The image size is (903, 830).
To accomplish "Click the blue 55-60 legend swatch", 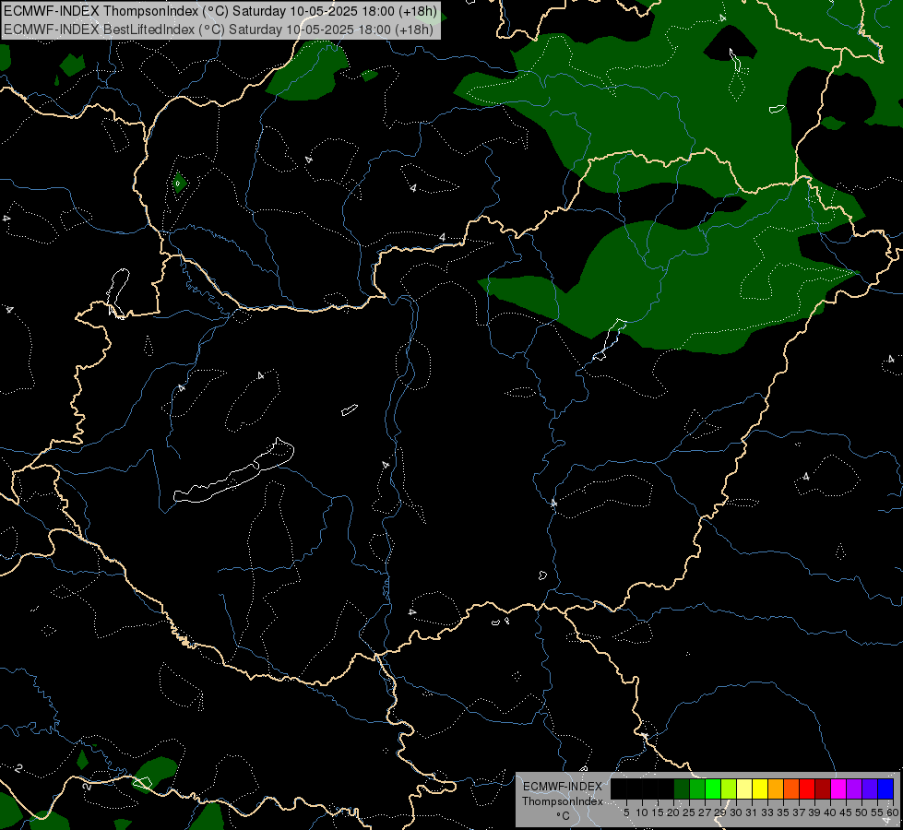I will [885, 788].
